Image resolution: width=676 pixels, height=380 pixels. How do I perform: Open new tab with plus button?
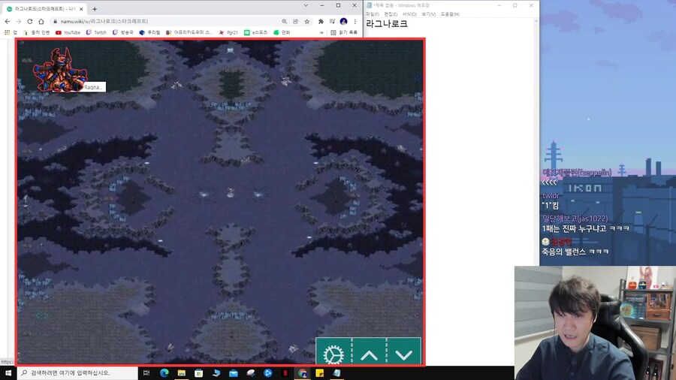(x=95, y=8)
